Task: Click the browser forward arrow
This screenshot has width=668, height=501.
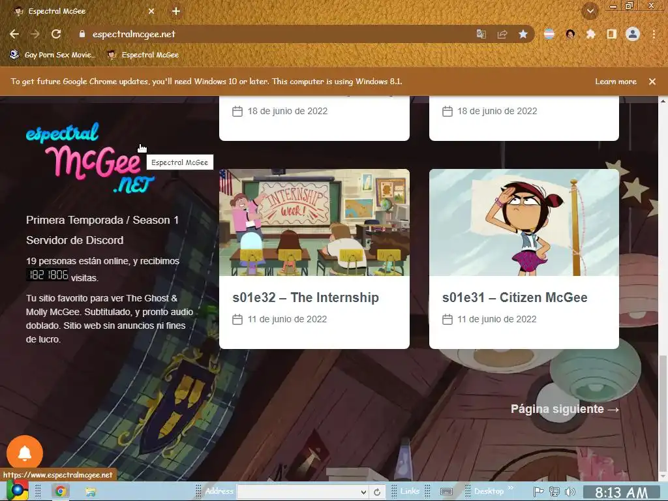Action: click(x=35, y=34)
